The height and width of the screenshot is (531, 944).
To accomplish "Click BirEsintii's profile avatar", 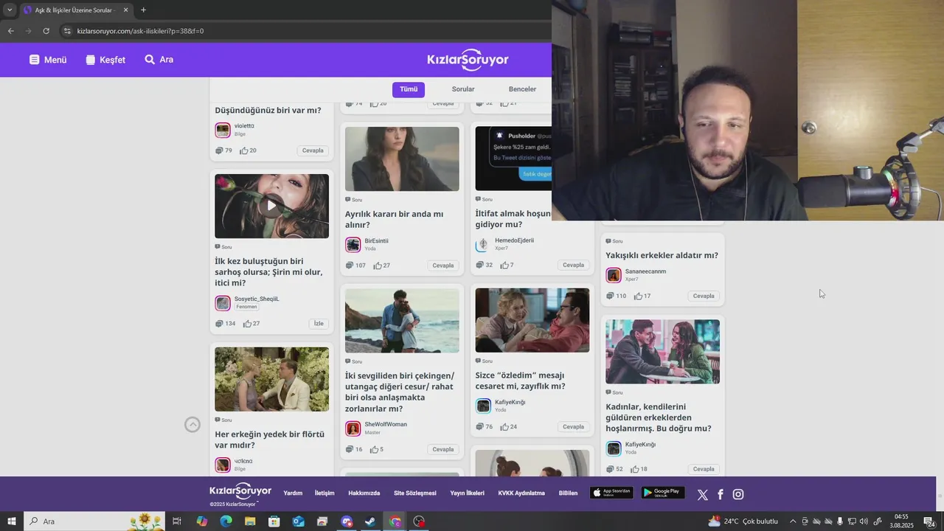I will click(353, 245).
